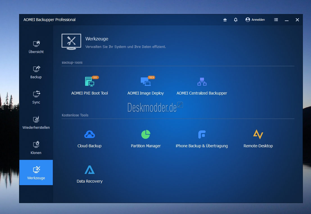Image resolution: width=311 pixels, height=214 pixels.
Task: Open the Cloud-Backup tool icon
Action: (89, 134)
